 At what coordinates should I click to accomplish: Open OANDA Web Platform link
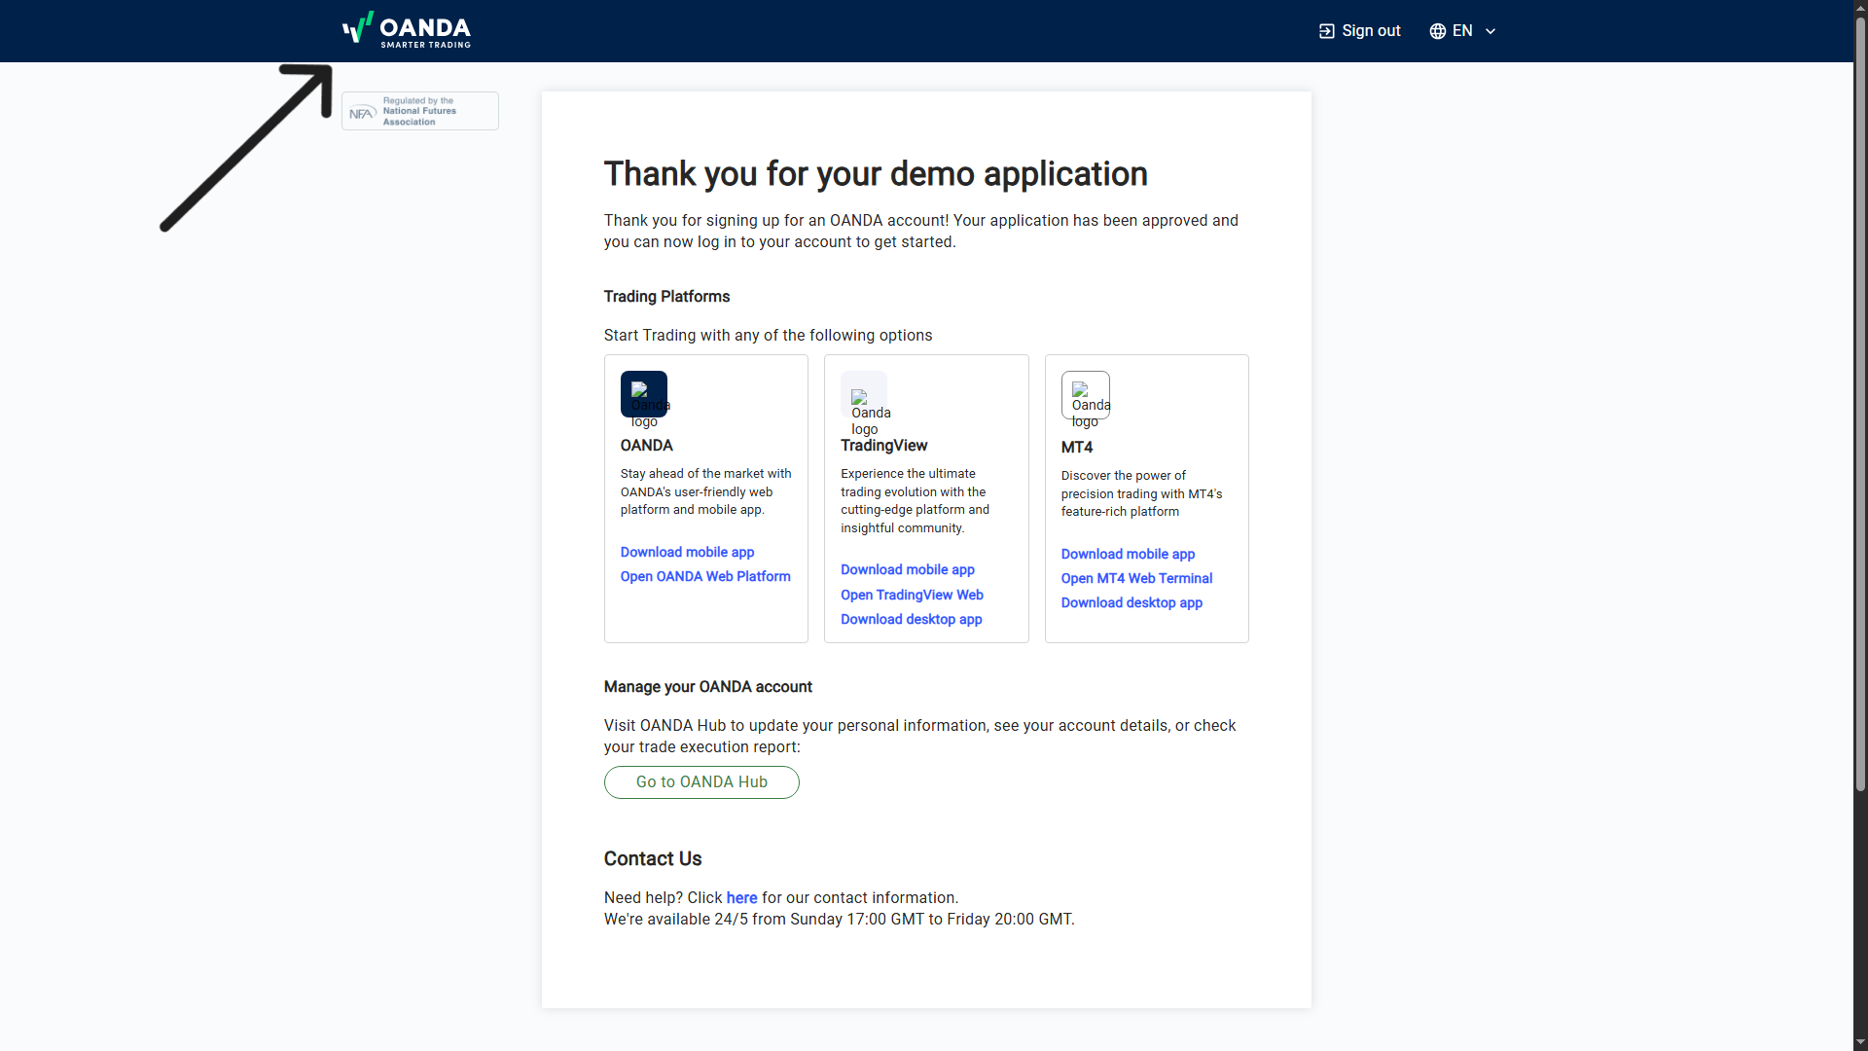pos(705,576)
